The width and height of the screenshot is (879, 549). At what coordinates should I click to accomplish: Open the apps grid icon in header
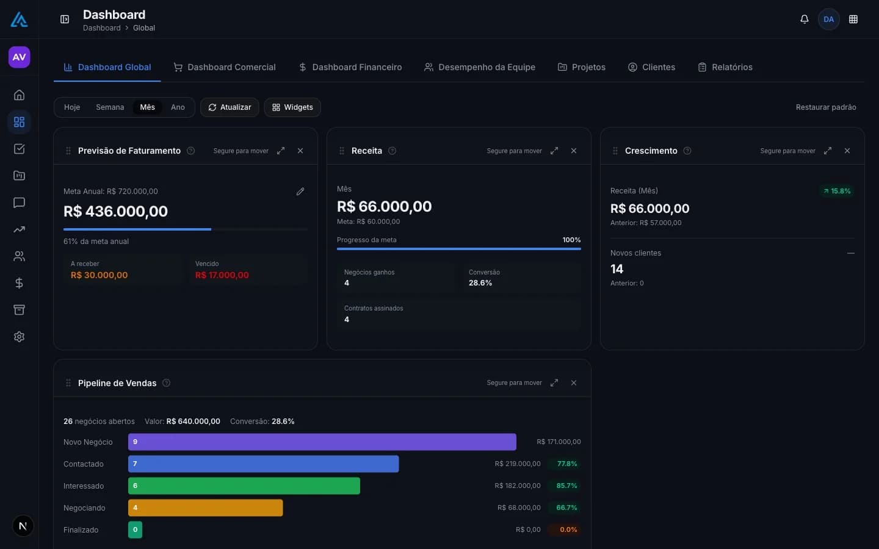[x=853, y=20]
